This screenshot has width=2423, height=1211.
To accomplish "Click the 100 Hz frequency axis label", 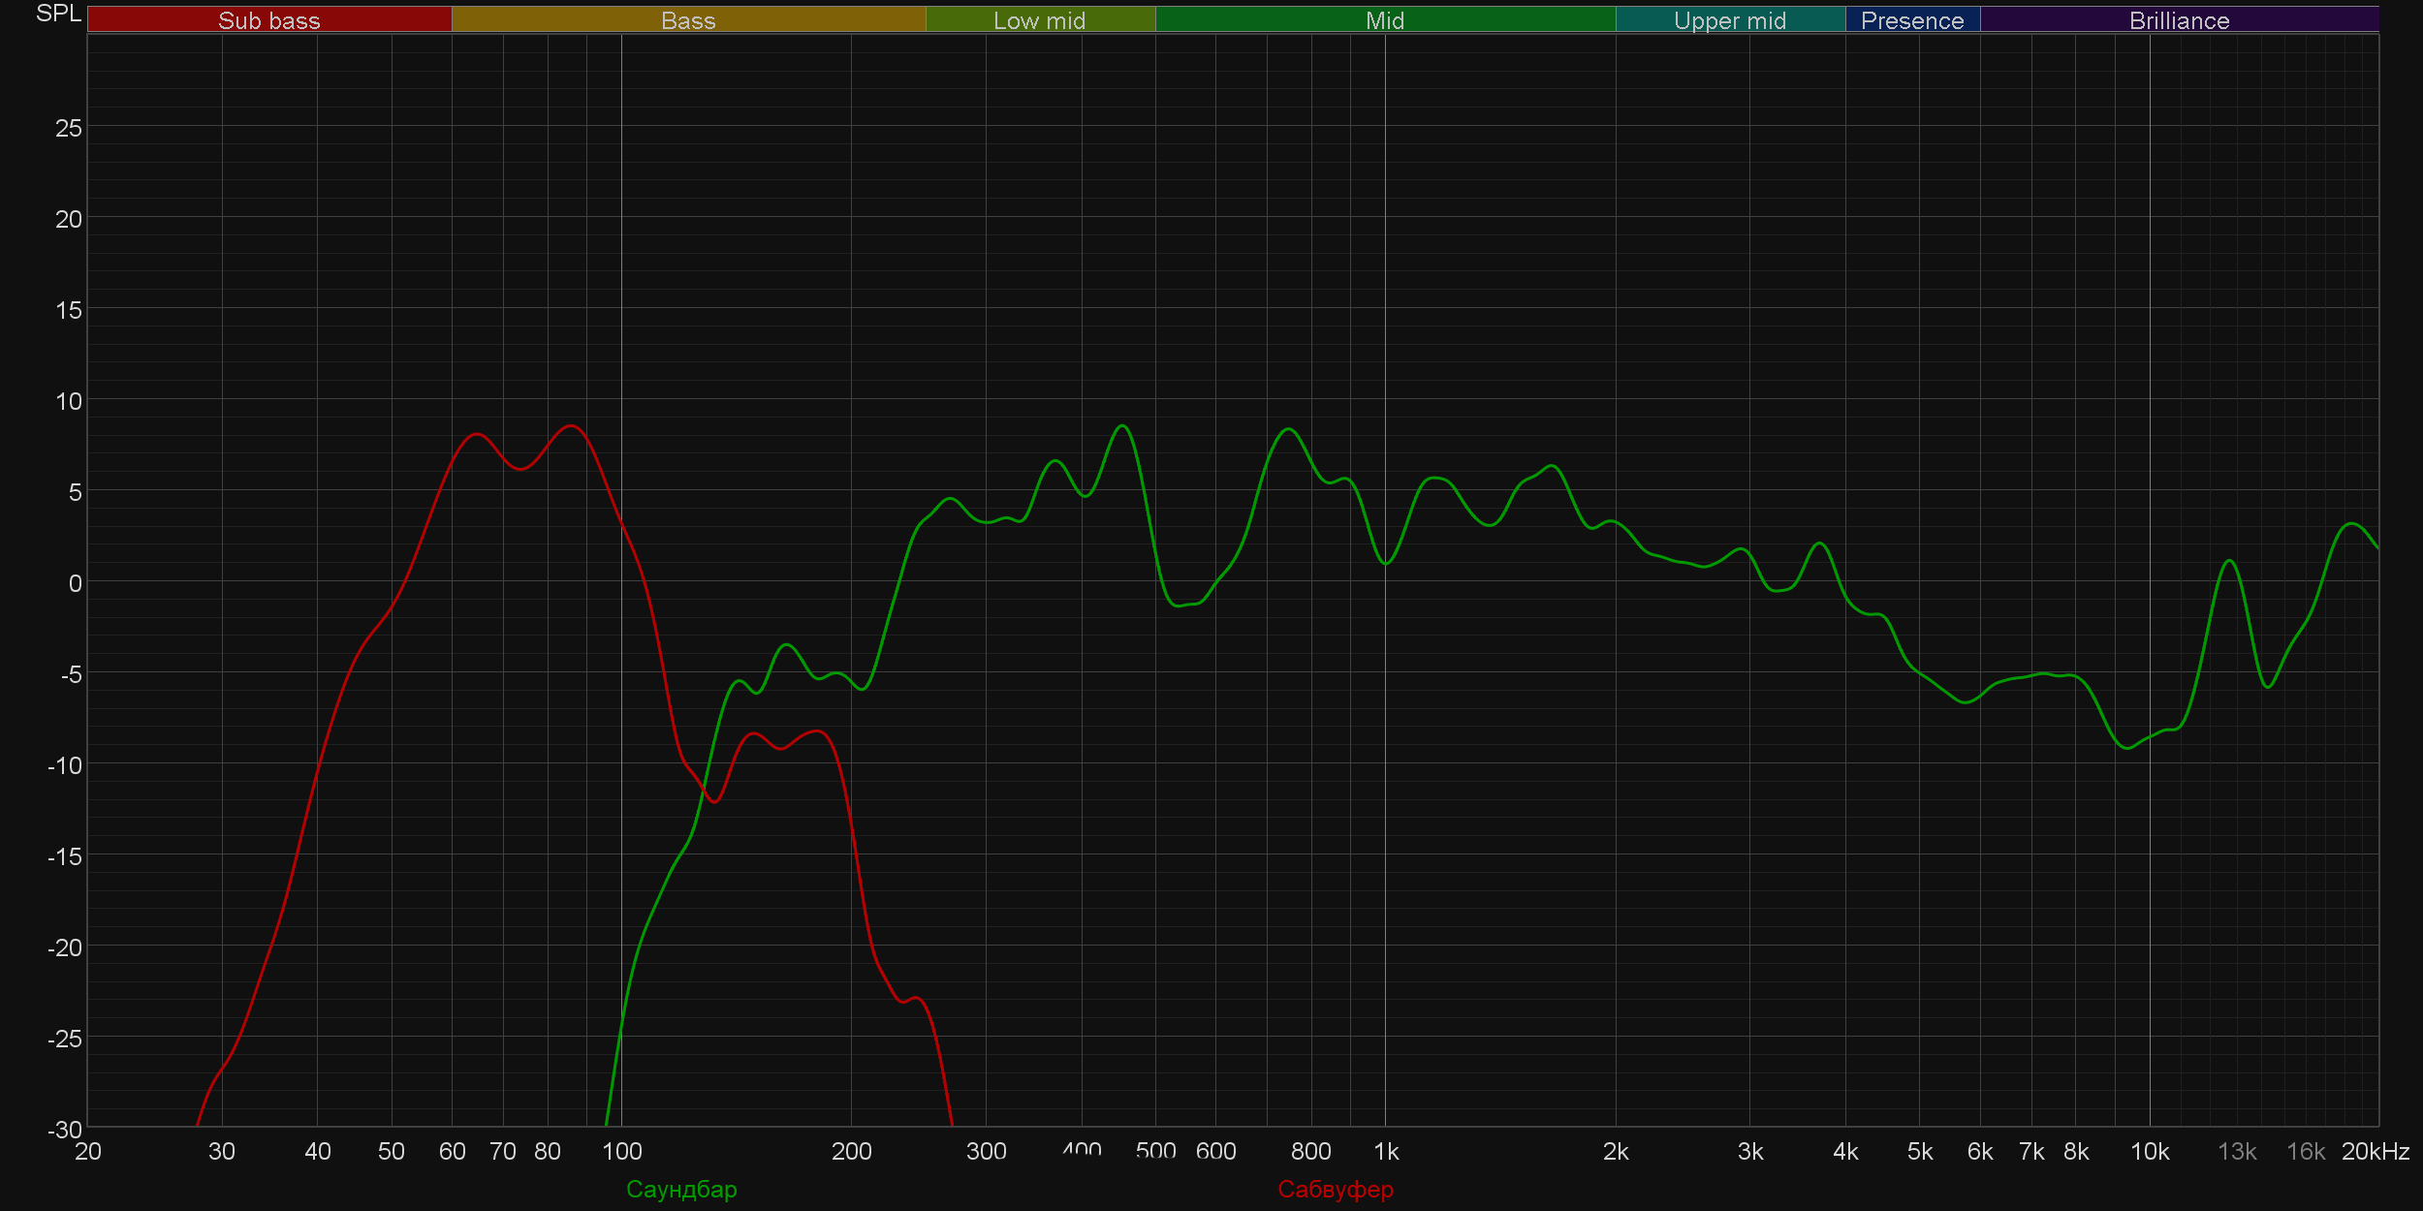I will click(621, 1151).
